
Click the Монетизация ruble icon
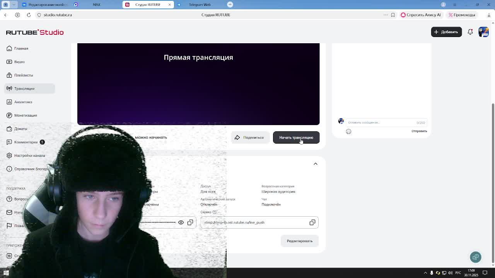coord(9,115)
